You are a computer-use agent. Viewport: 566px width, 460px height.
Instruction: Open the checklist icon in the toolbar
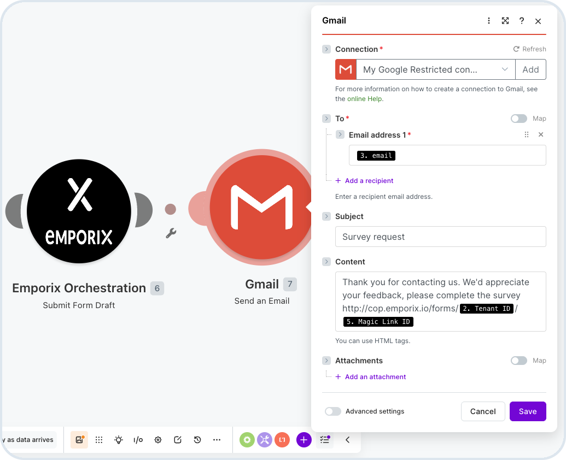325,439
